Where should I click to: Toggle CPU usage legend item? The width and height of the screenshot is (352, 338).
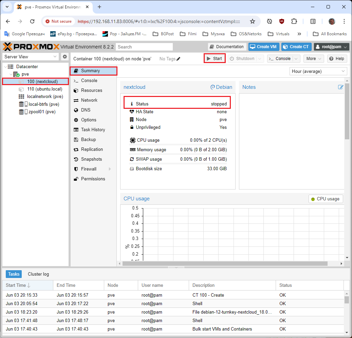coord(326,199)
